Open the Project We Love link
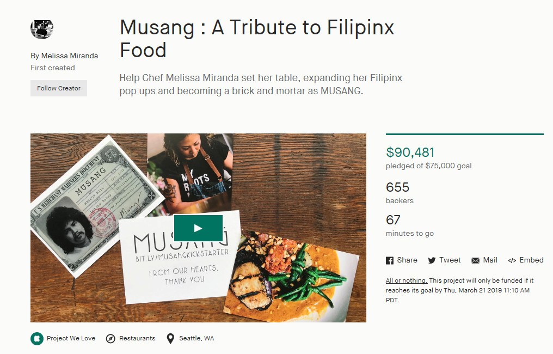Image resolution: width=553 pixels, height=354 pixels. pos(71,338)
